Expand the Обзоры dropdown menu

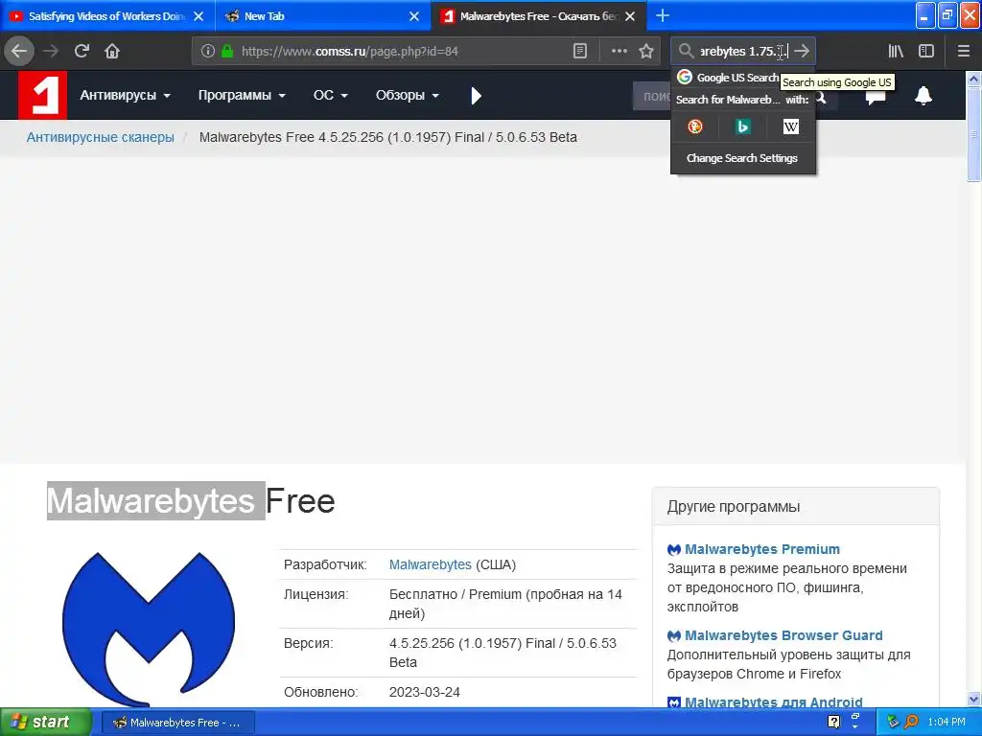(407, 95)
